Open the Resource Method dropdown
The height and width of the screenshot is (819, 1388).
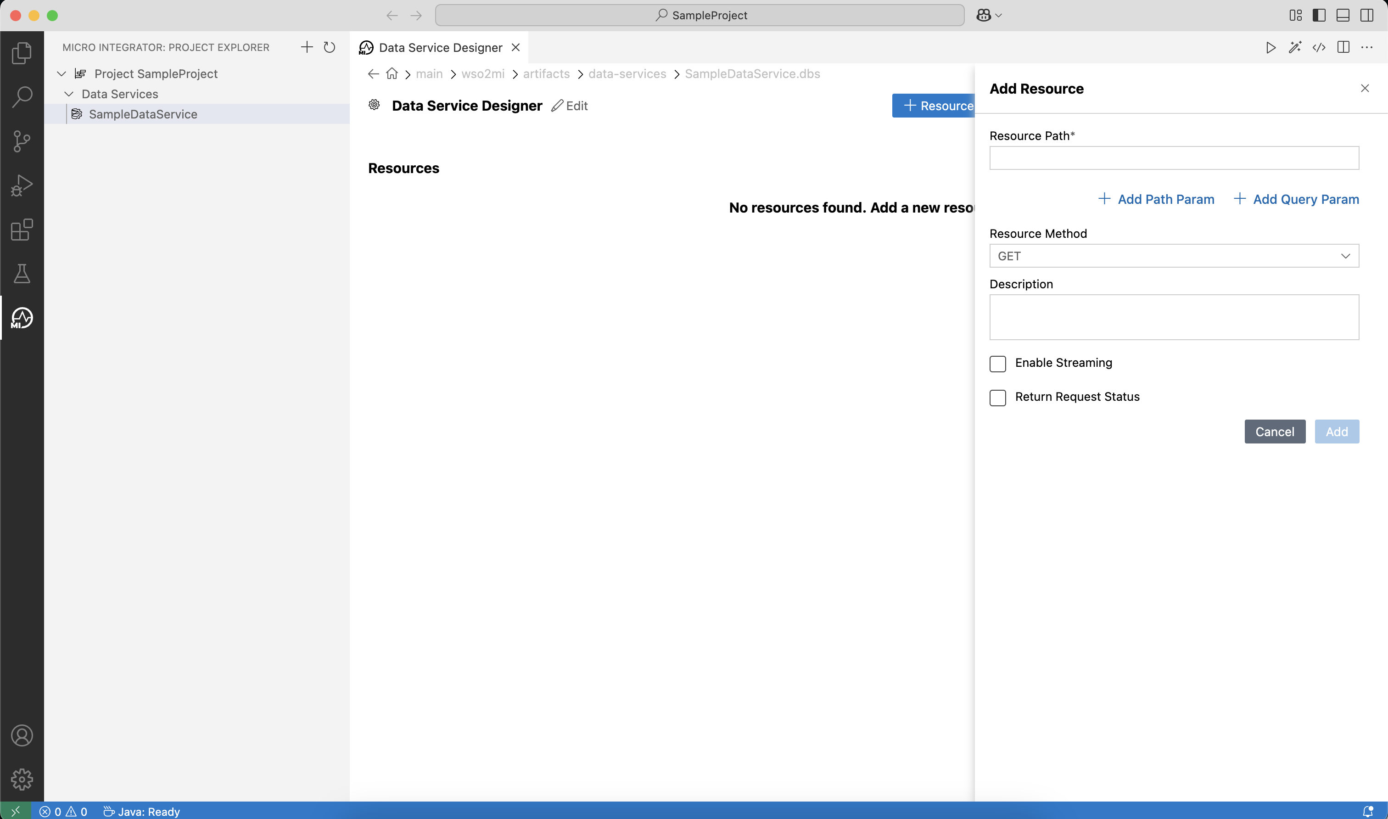pyautogui.click(x=1174, y=256)
